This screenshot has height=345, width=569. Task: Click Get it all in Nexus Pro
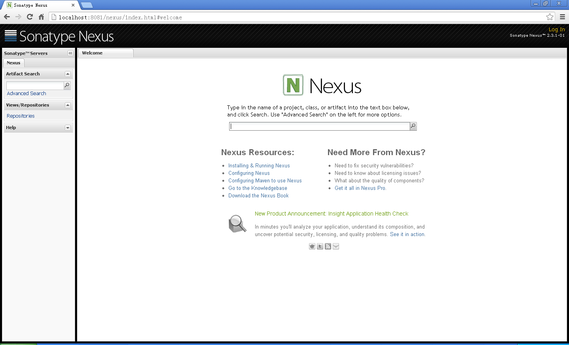point(360,188)
